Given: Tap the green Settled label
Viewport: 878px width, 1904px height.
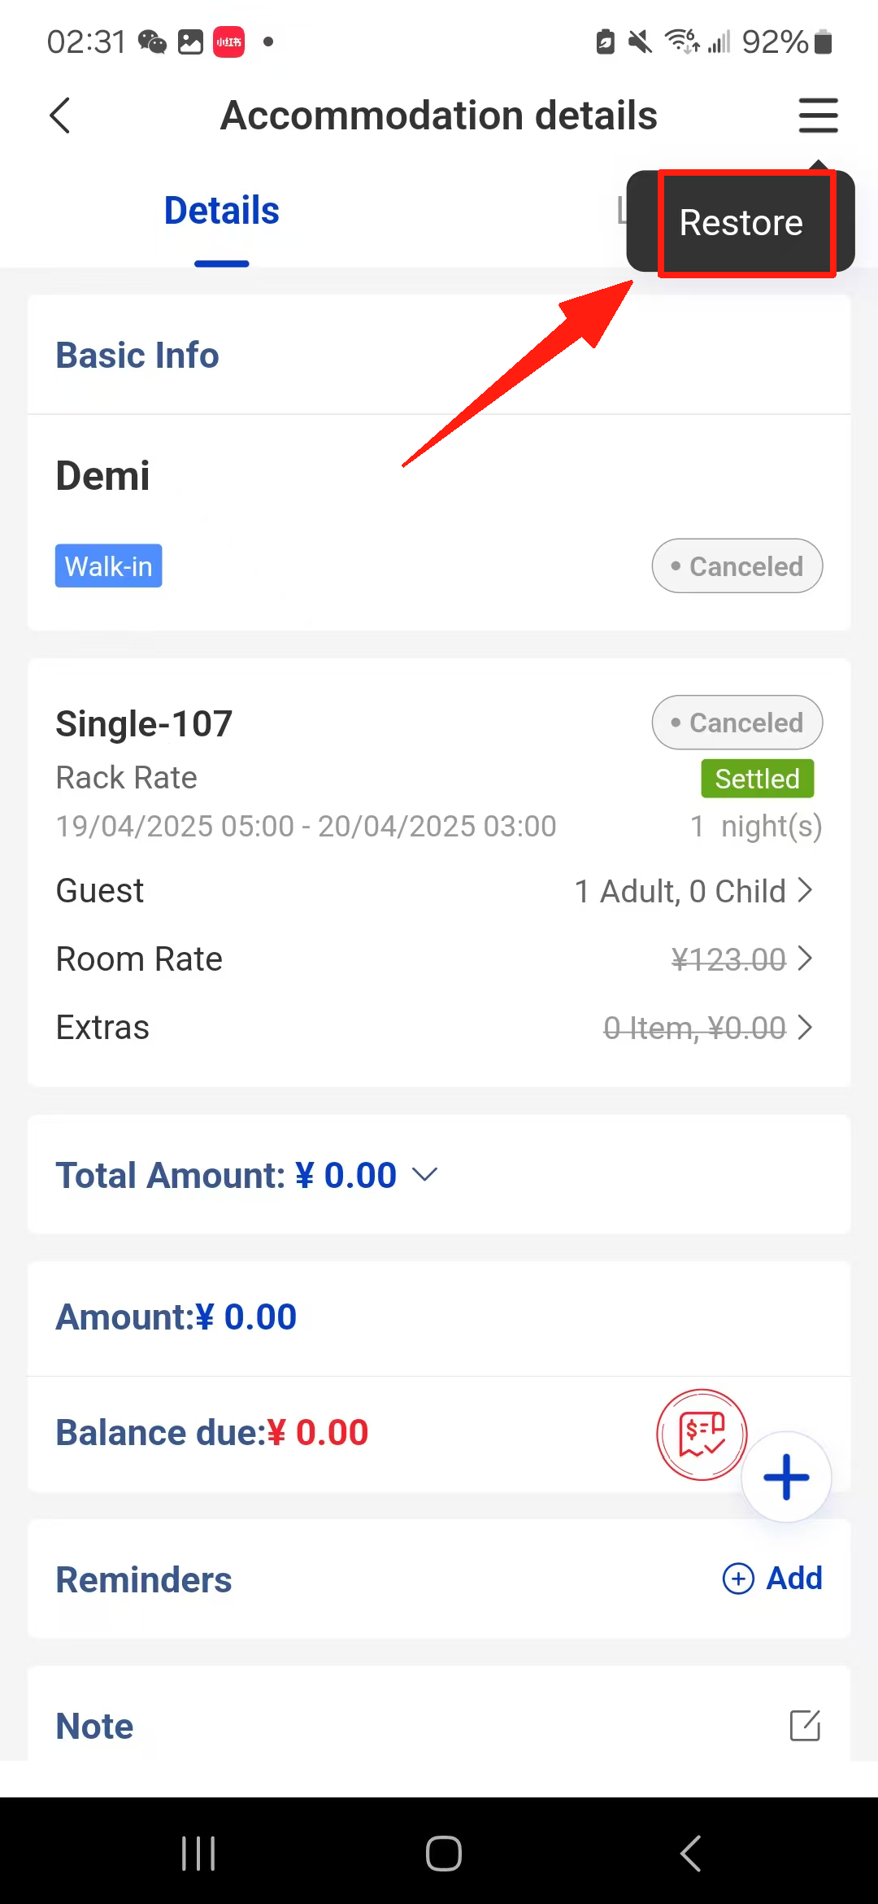Looking at the screenshot, I should pyautogui.click(x=757, y=779).
